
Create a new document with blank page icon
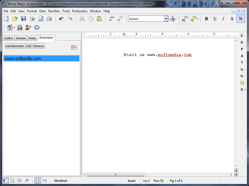(6, 19)
